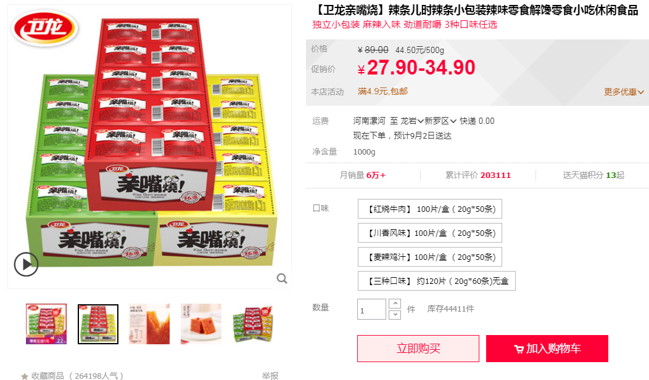Increase quantity with up arrow
649x380 pixels.
395,304
